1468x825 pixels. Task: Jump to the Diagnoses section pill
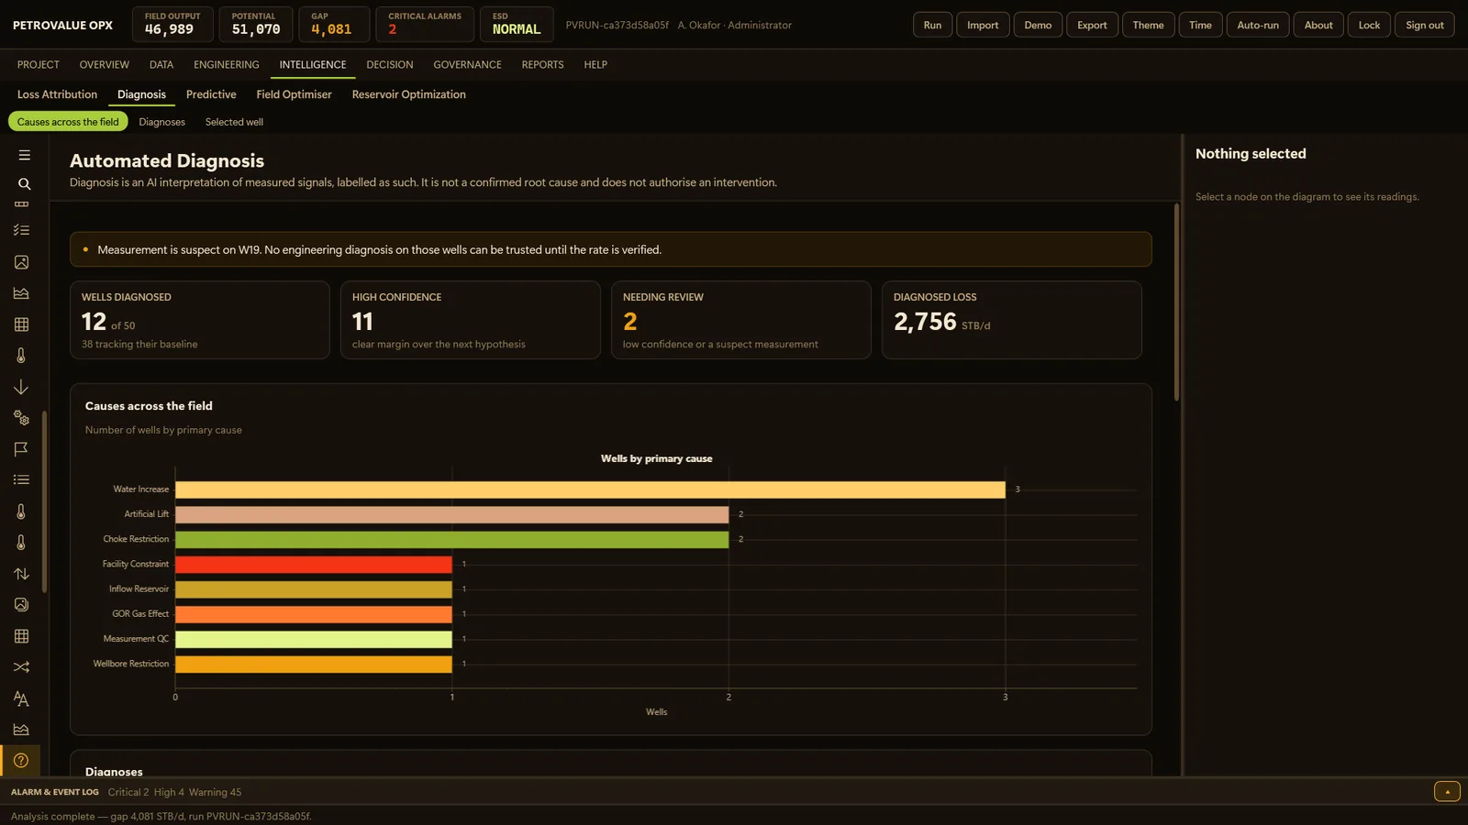coord(162,122)
